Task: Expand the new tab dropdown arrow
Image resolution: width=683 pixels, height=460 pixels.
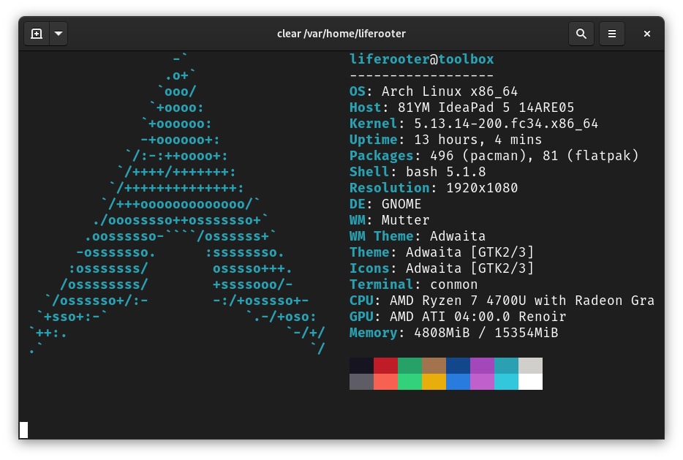Action: pyautogui.click(x=59, y=34)
